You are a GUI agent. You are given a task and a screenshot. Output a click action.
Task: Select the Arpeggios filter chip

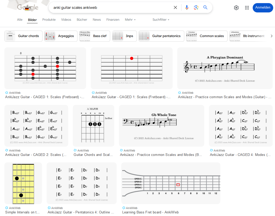[x=61, y=36]
